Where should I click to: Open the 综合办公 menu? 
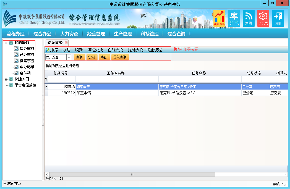tap(42, 34)
